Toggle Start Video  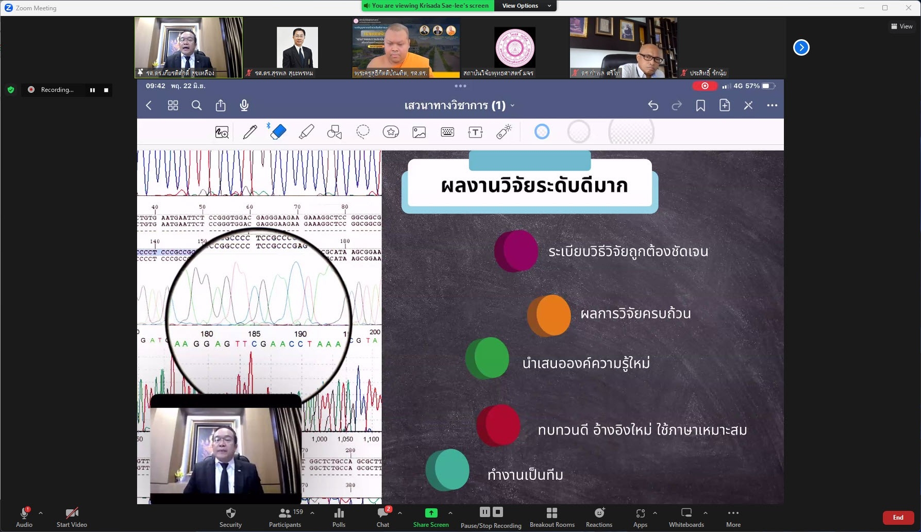[72, 518]
